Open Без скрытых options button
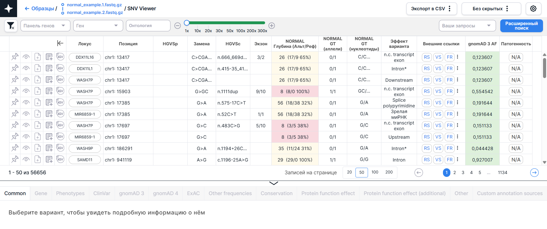Image resolution: width=547 pixels, height=229 pixels. 491,9
